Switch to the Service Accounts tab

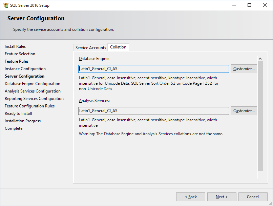(x=90, y=47)
